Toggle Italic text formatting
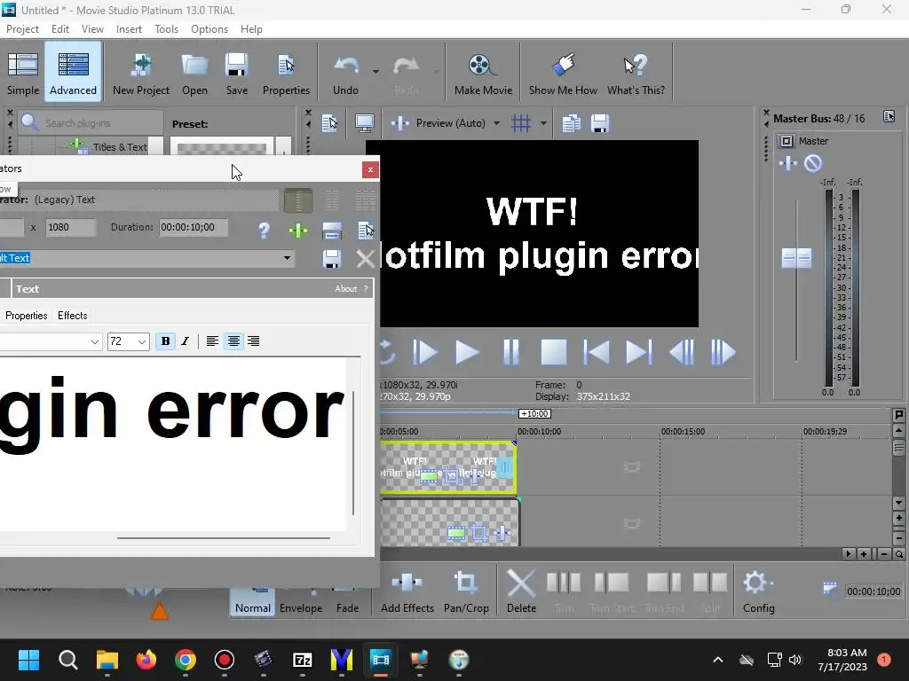Screen dimensions: 909x681 pos(186,341)
